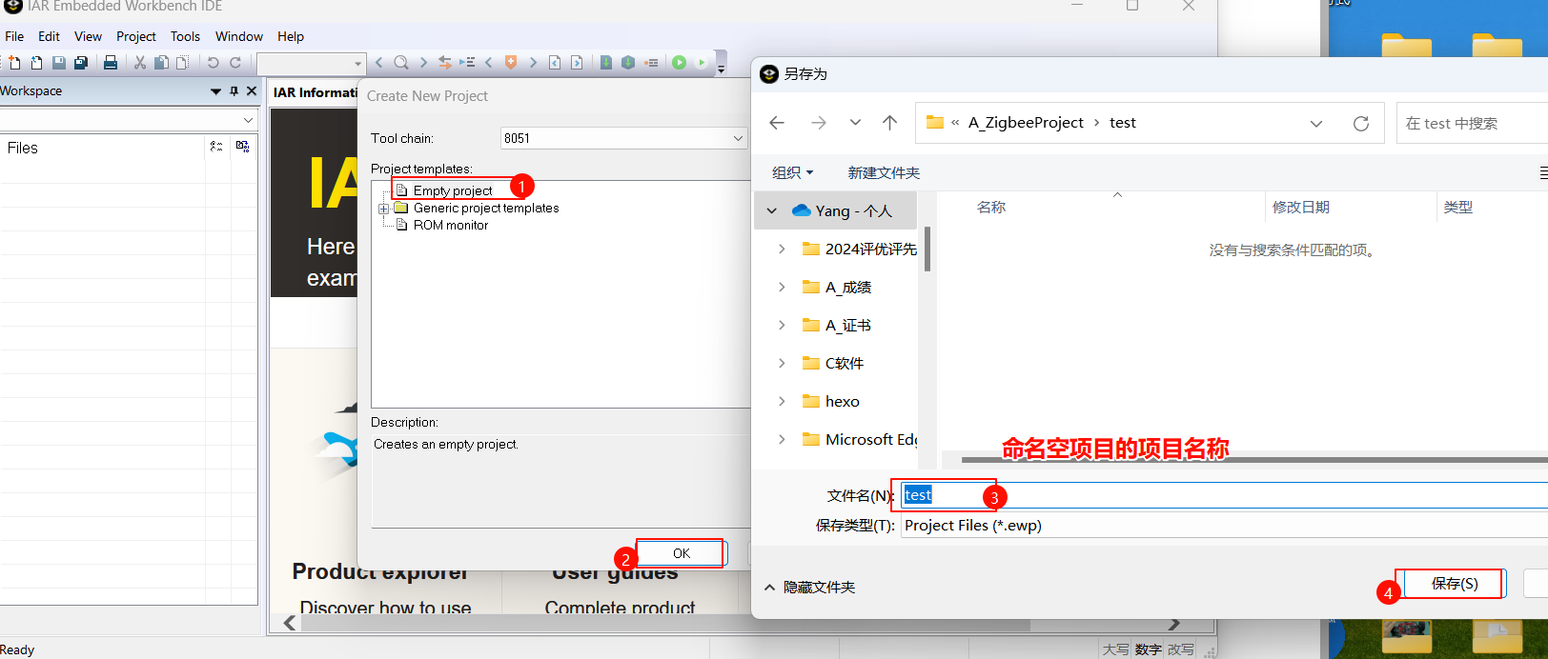Open the Tool chain 8051 dropdown

pyautogui.click(x=623, y=138)
